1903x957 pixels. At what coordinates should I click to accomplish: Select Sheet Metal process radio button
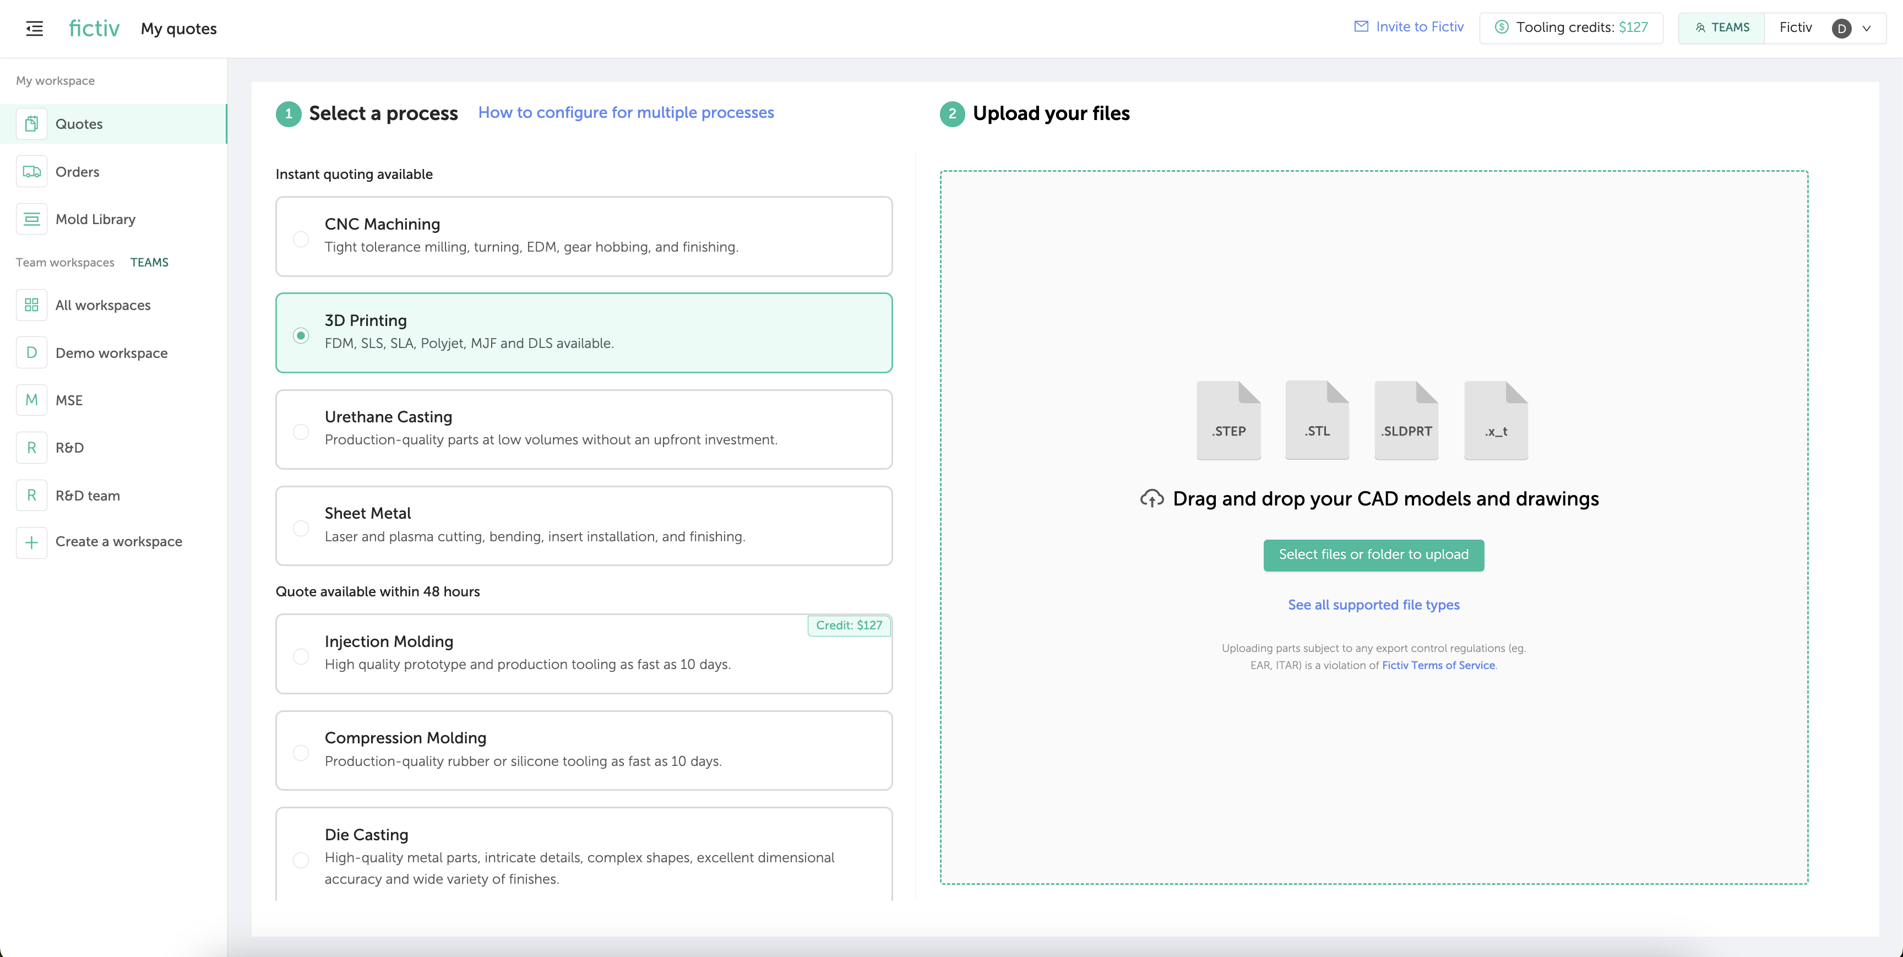coord(301,528)
